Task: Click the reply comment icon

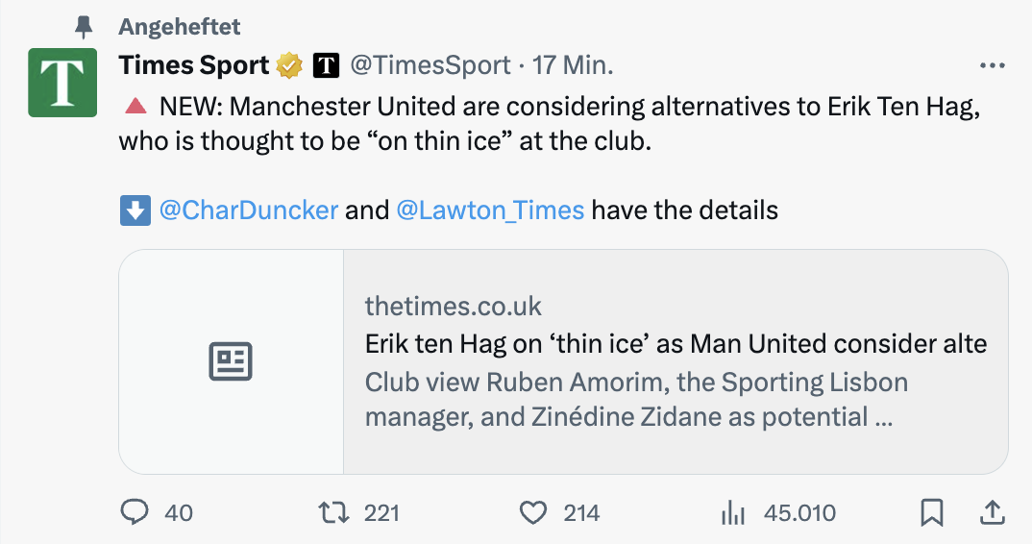Action: pyautogui.click(x=134, y=513)
